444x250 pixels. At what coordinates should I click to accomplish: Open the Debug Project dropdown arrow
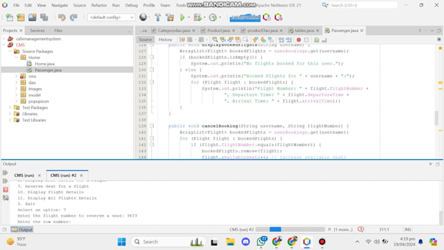pos(204,17)
